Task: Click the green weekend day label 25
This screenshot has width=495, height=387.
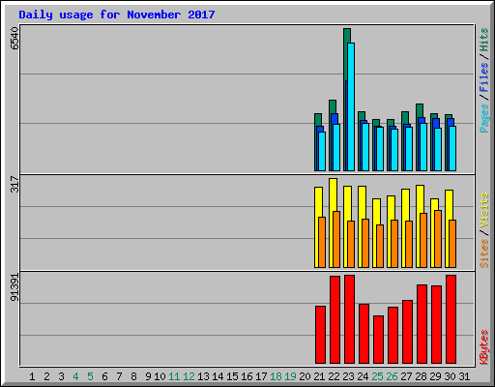Action: click(377, 376)
